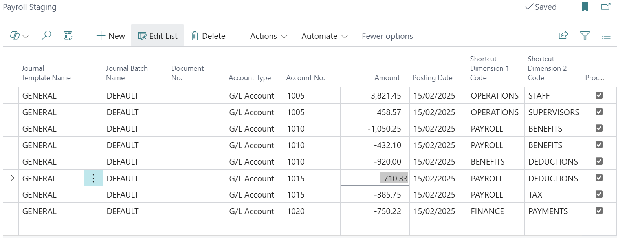The height and width of the screenshot is (238, 618).
Task: Click Shortcut Dimension 1 Code header
Action: click(x=489, y=68)
